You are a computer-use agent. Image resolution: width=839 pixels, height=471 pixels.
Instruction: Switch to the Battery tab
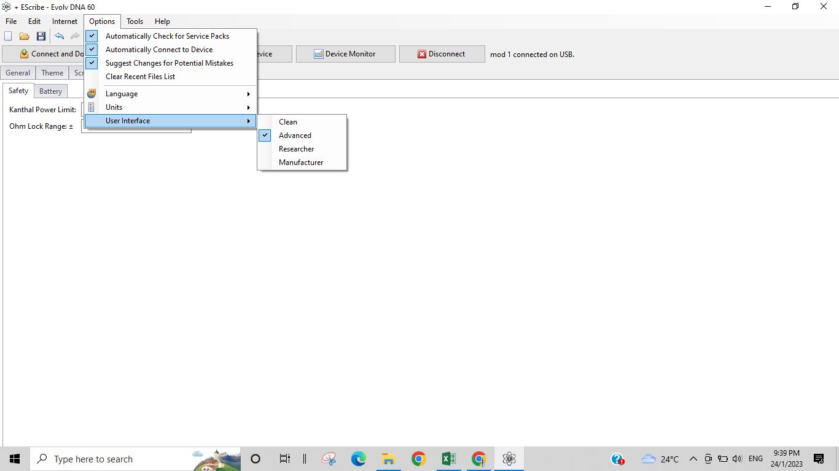click(50, 91)
